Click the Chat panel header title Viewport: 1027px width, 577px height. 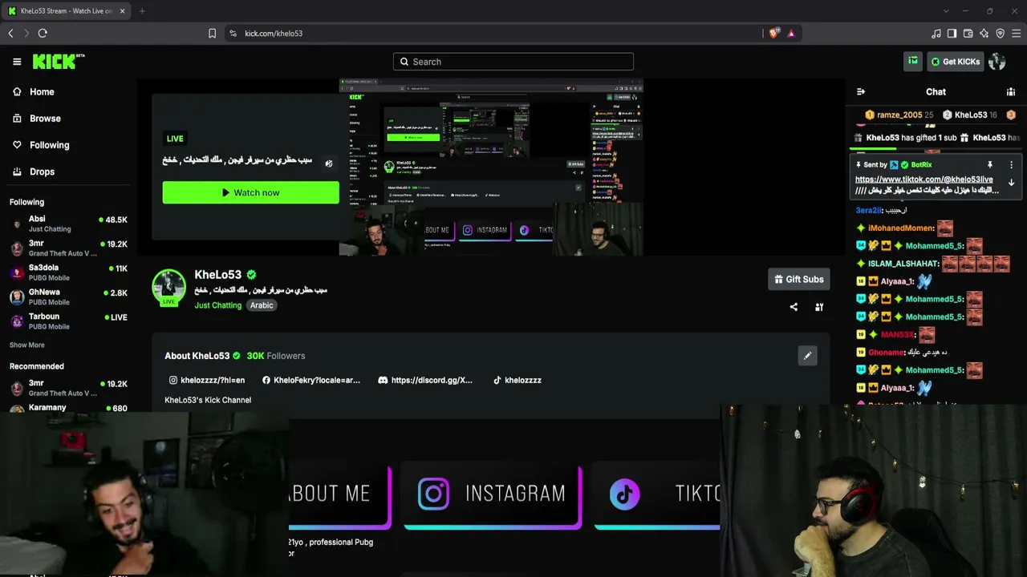coord(936,92)
